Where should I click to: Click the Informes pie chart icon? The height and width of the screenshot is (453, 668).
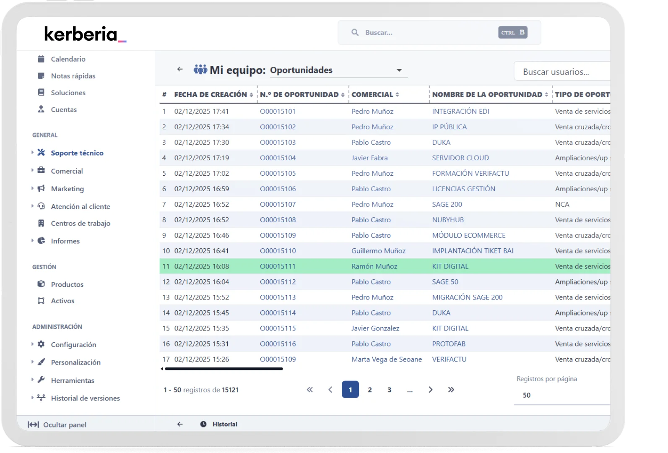point(41,241)
